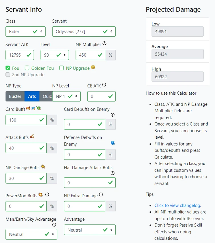Click the NP Extra Damage info icon
215x243 pixels.
pyautogui.click(x=101, y=195)
